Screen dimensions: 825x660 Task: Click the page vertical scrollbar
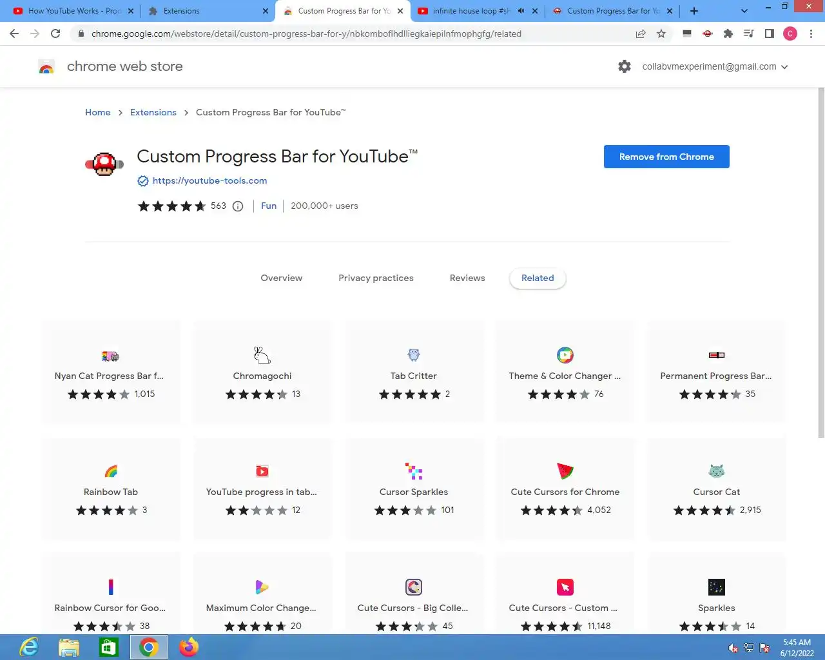[820, 263]
